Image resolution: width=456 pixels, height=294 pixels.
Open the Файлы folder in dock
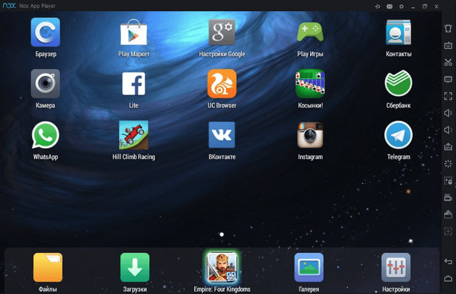48,267
